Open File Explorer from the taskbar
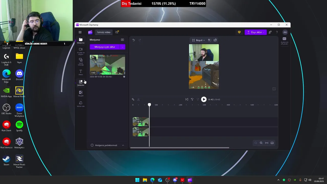Screen dimensions: 327x184 click(145, 180)
